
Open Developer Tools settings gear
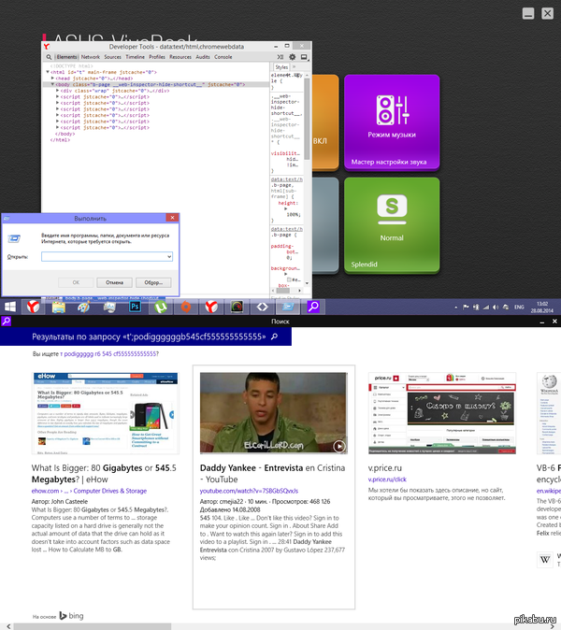[x=292, y=56]
